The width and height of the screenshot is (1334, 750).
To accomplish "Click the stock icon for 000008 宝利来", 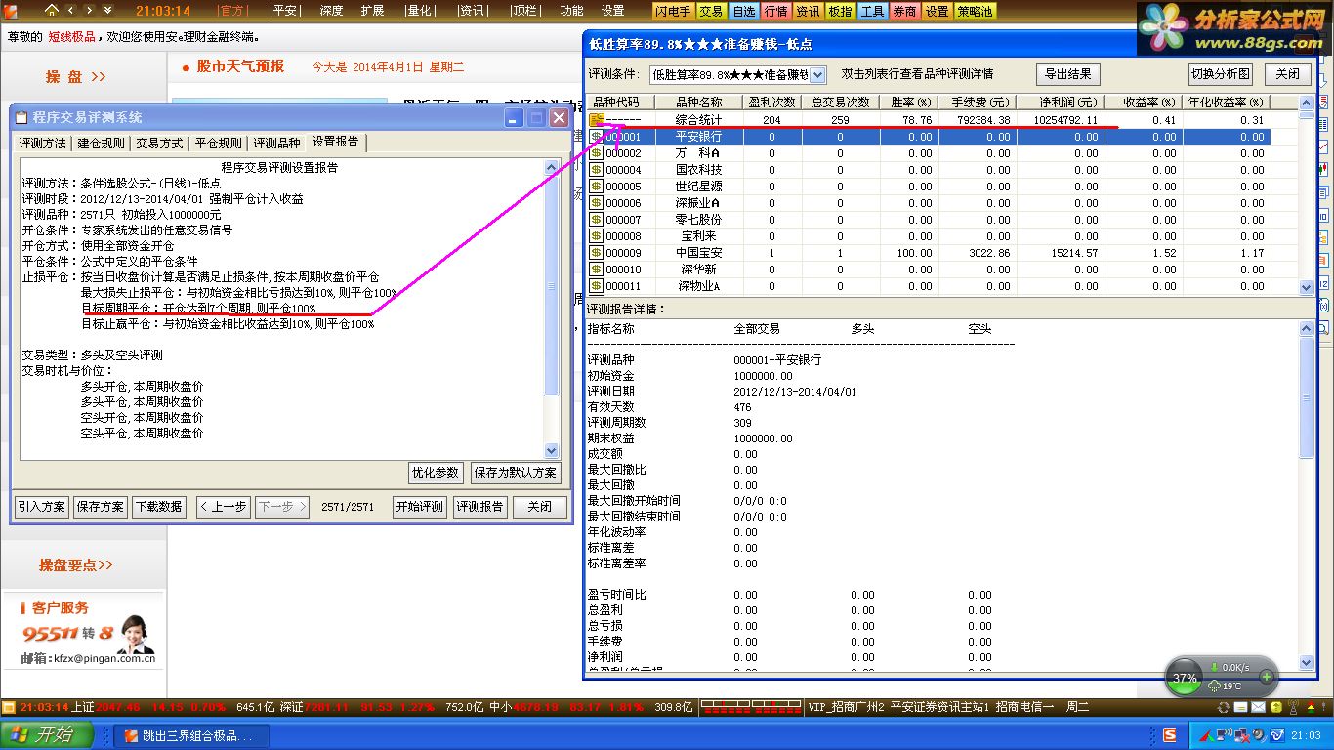I will pyautogui.click(x=596, y=236).
